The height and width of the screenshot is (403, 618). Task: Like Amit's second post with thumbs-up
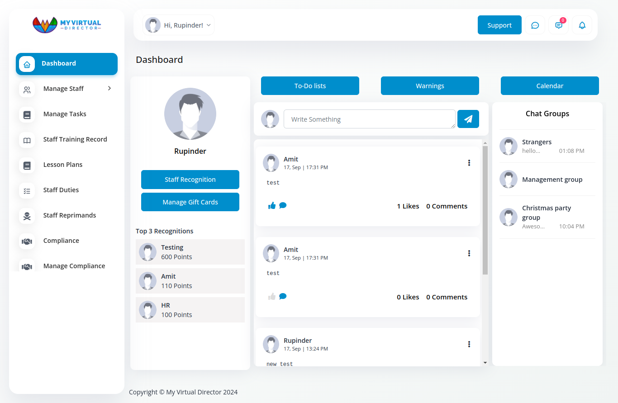click(271, 297)
